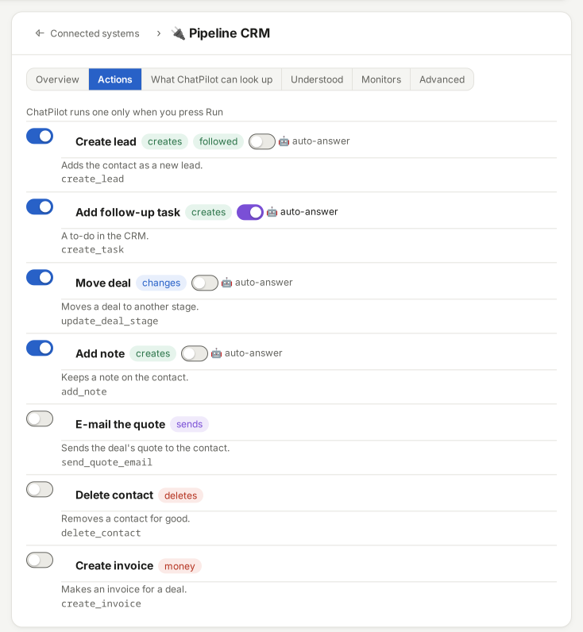Click robot icon in Add follow-up task row
Screen dimensions: 583x632
(272, 212)
